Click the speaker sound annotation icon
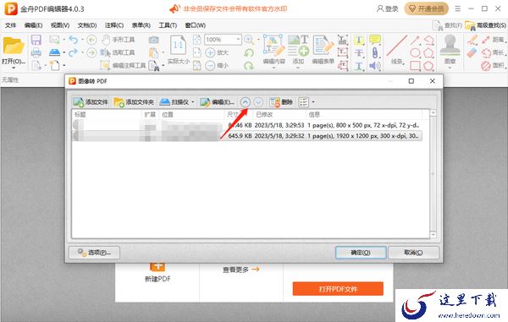 [x=375, y=66]
